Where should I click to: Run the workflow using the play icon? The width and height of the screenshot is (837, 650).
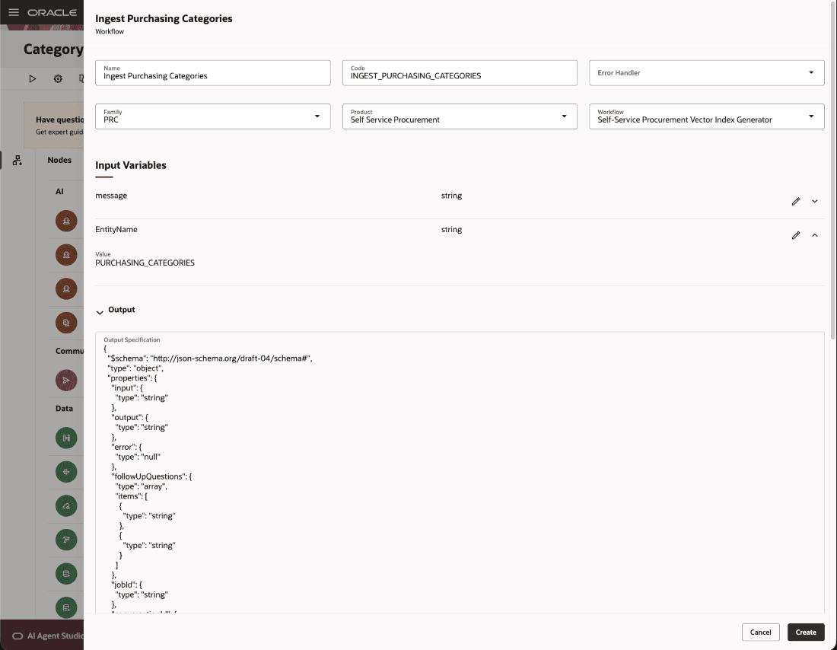point(33,78)
